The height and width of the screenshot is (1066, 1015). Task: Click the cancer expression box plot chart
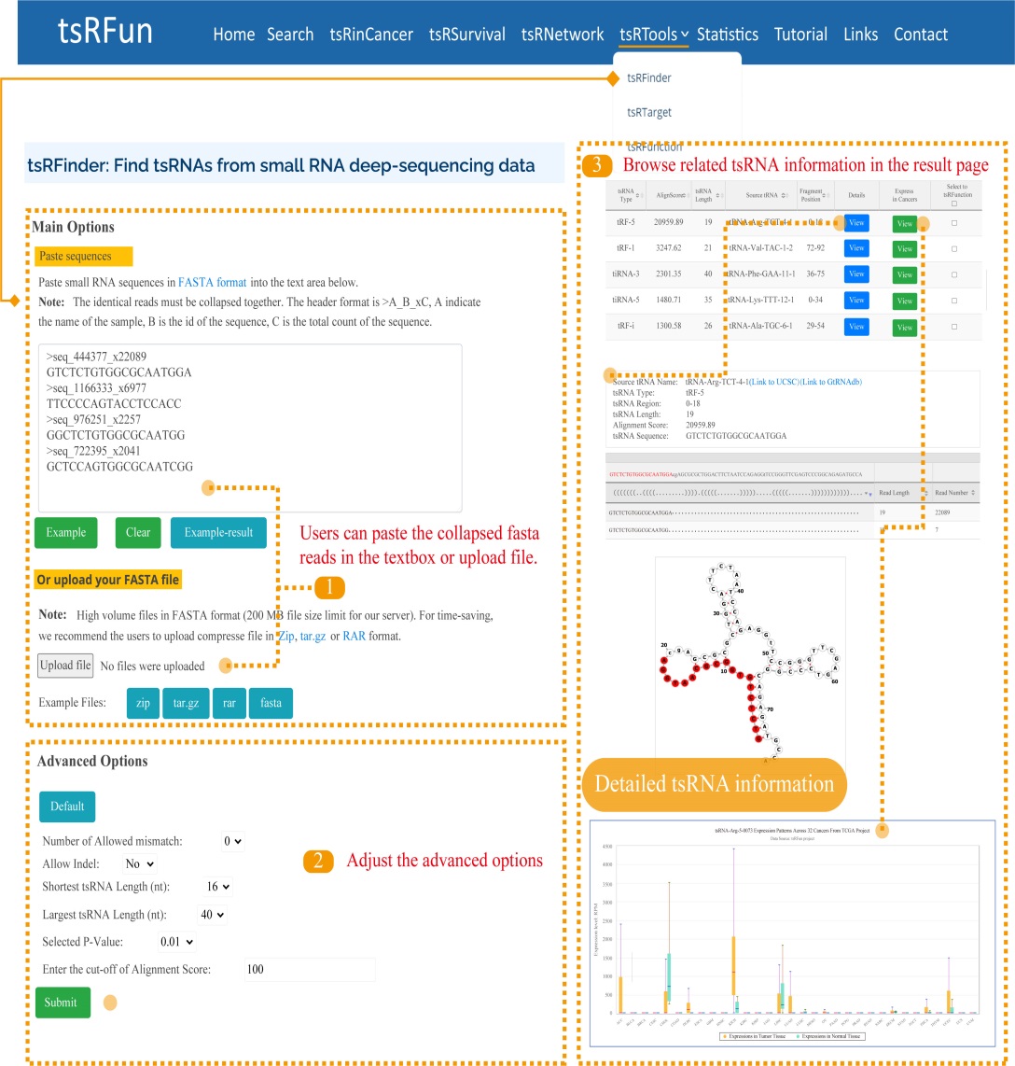point(792,933)
